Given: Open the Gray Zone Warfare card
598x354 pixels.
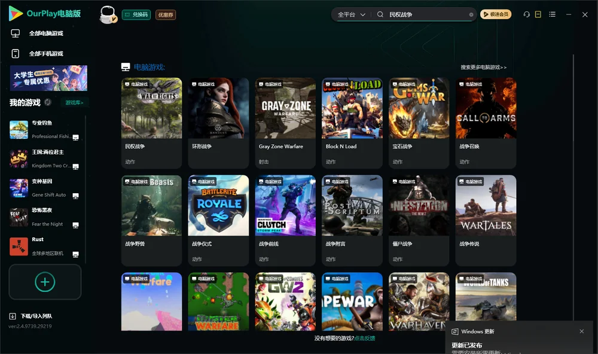Looking at the screenshot, I should tap(285, 123).
